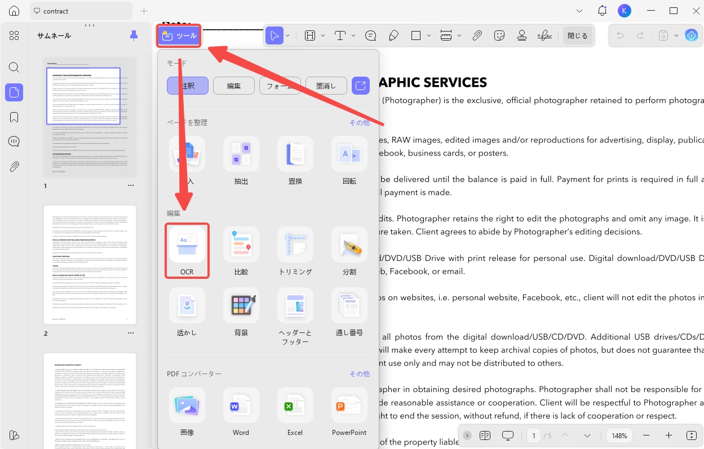Go to next page arrow
The image size is (704, 449).
pyautogui.click(x=587, y=435)
